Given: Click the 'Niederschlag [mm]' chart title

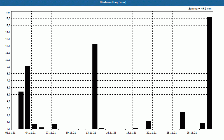Looking at the screenshot, I should point(113,3).
